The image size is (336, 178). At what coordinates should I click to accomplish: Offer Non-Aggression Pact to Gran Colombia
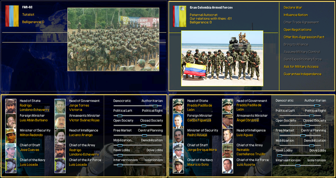(304, 37)
